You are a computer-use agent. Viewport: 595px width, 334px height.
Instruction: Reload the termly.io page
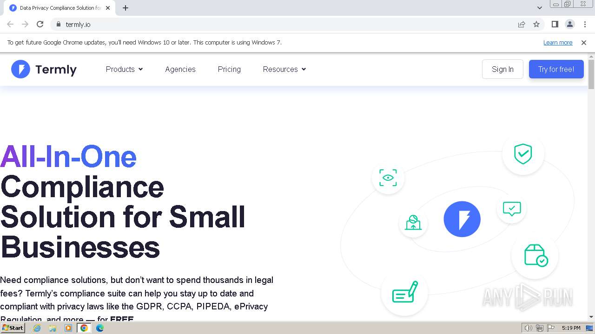pyautogui.click(x=40, y=24)
